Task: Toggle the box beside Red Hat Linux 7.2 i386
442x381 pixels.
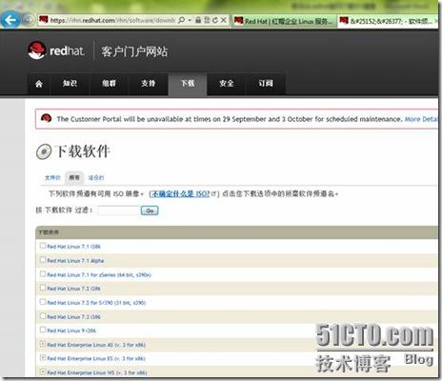Action: tap(43, 288)
